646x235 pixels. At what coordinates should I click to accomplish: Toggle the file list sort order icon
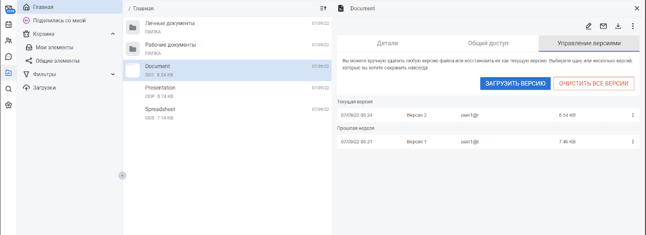[323, 8]
